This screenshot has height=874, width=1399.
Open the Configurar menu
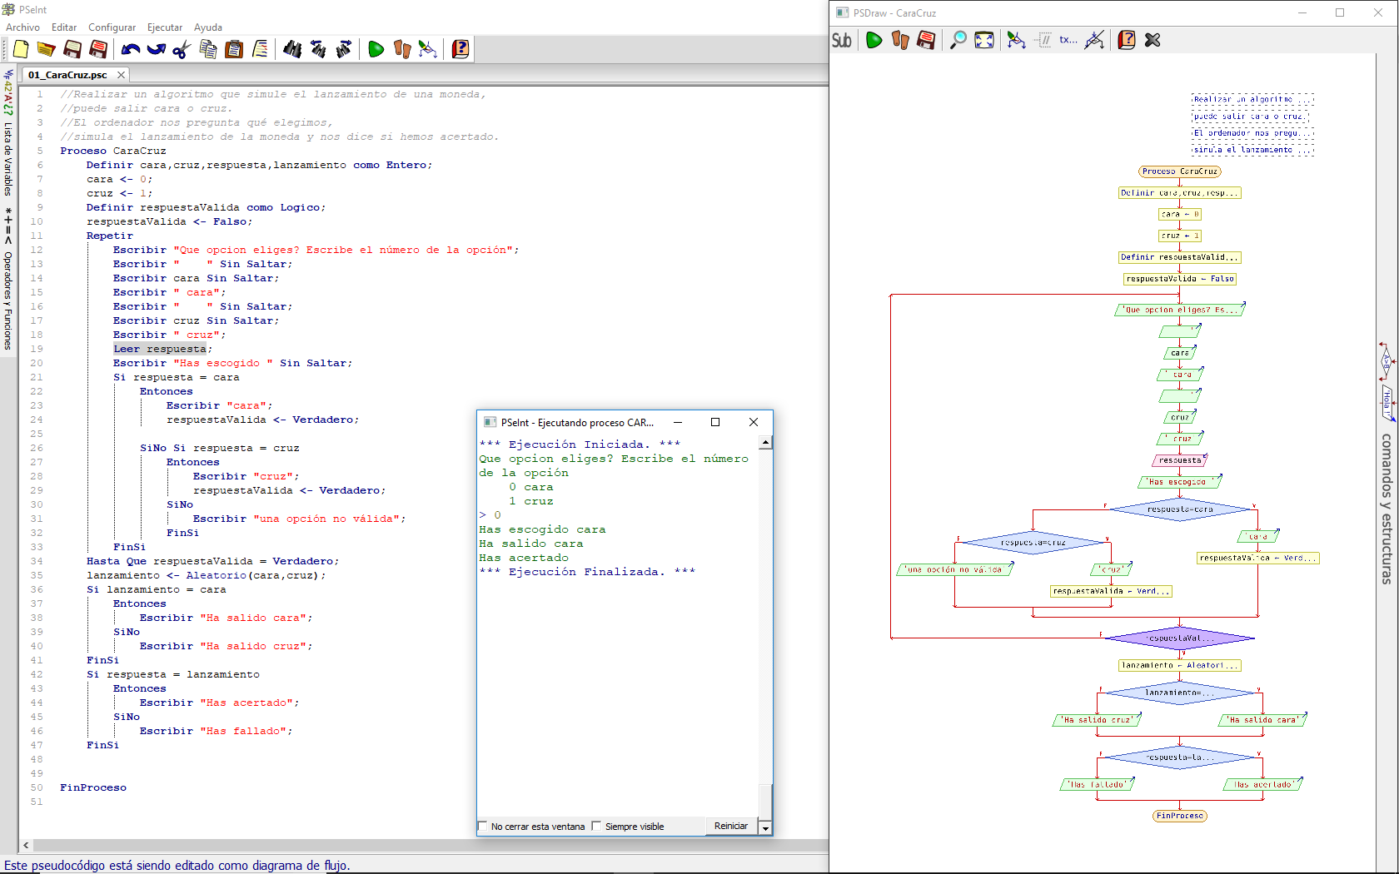pos(112,27)
